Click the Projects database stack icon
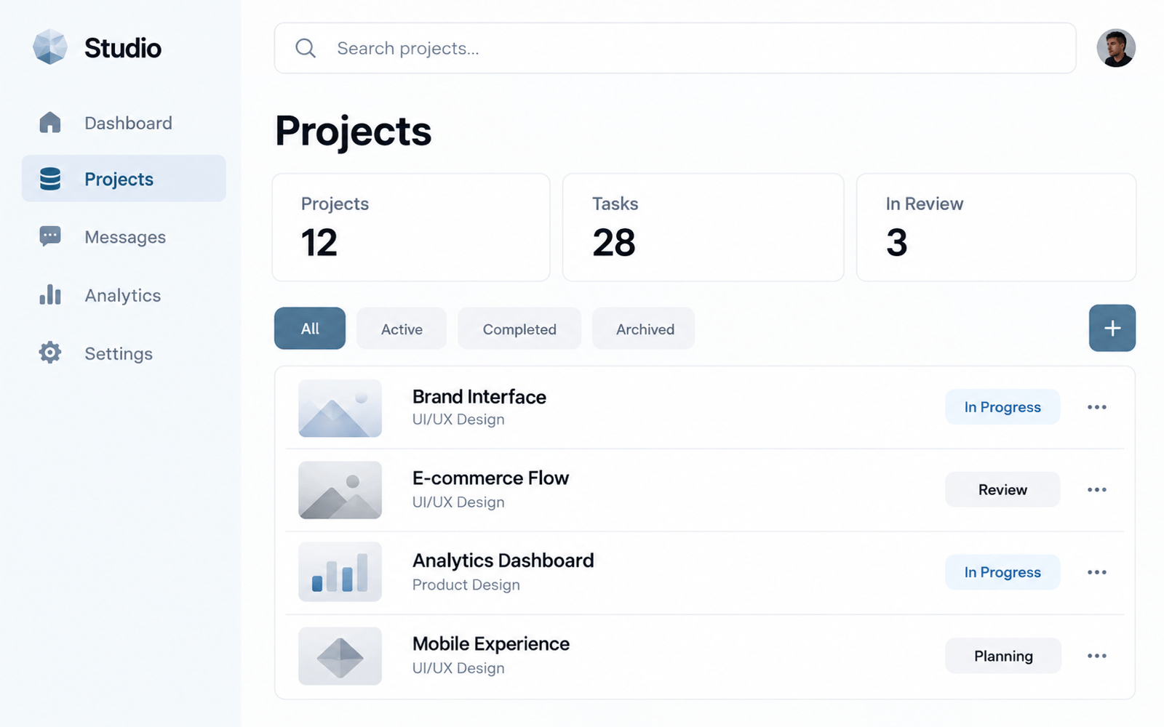This screenshot has width=1164, height=727. click(50, 179)
